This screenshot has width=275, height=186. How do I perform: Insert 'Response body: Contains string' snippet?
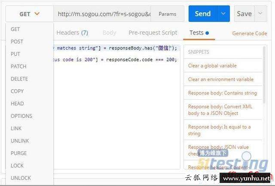pyautogui.click(x=223, y=93)
